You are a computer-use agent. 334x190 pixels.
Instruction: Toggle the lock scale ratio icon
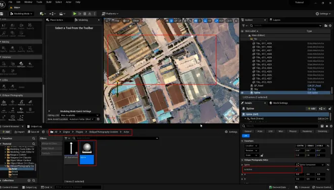[262, 155]
